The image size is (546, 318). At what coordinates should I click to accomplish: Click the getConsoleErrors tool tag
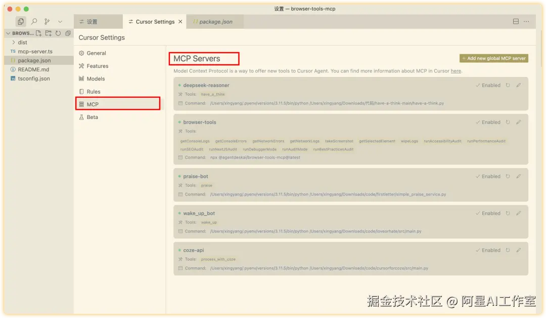[x=231, y=141]
